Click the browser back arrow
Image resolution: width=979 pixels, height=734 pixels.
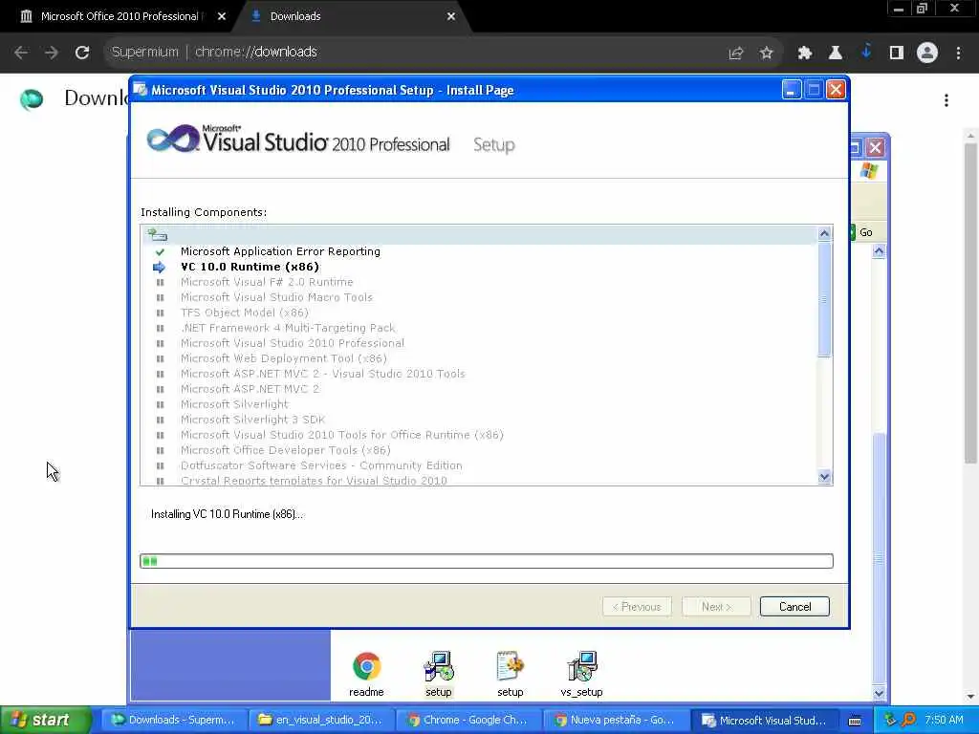tap(21, 53)
